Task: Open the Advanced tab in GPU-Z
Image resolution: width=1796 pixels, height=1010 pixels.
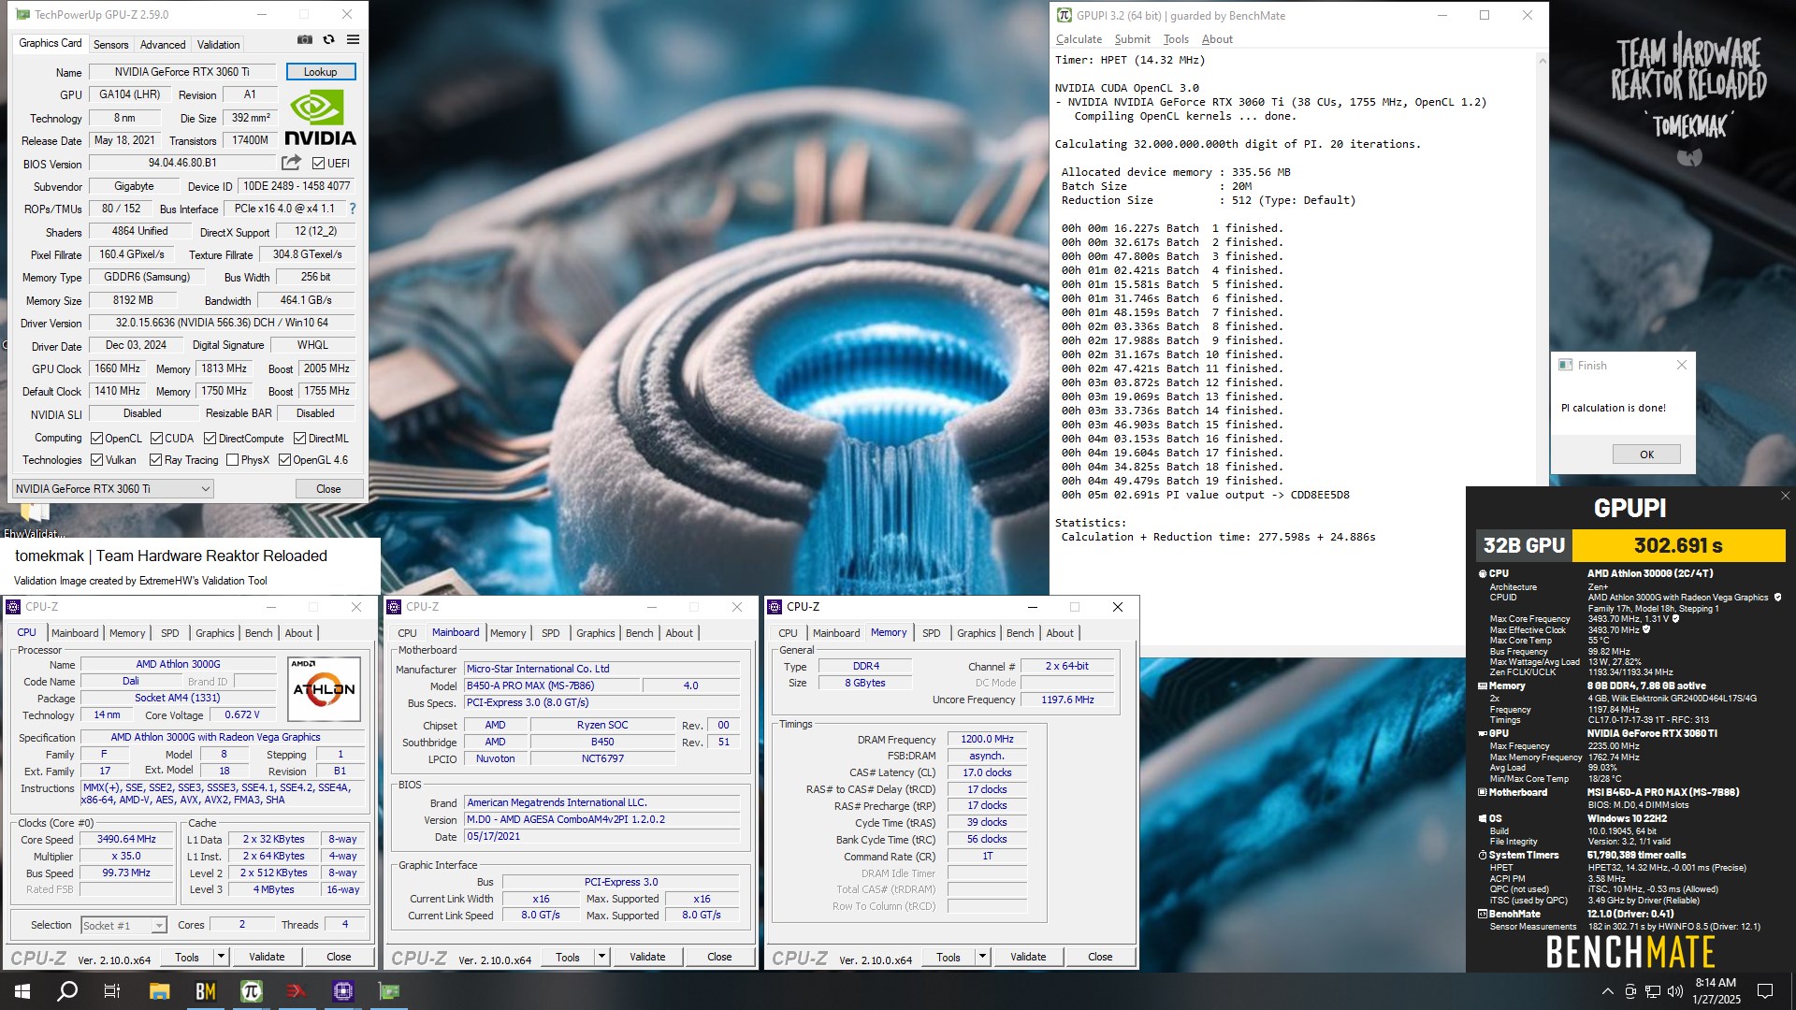Action: point(163,44)
